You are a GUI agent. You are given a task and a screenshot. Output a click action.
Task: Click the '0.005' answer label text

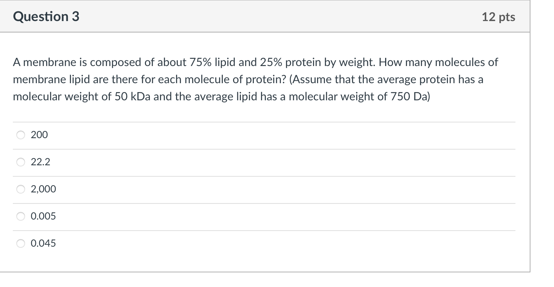pyautogui.click(x=44, y=216)
